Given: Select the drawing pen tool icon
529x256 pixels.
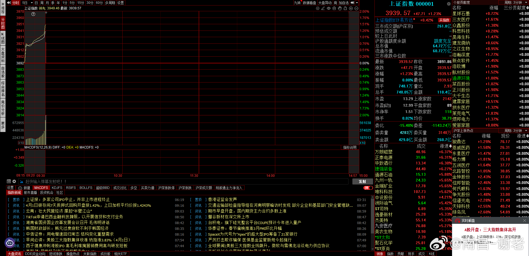Looking at the screenshot, I should [323, 8].
